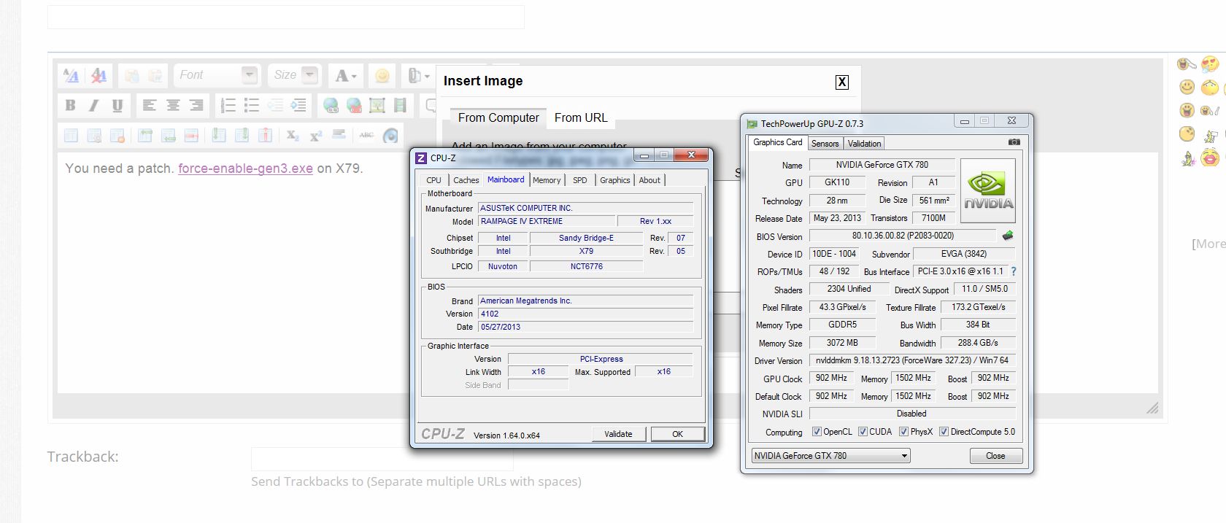Click the CPU-Z Link Width x16 value
The image size is (1226, 523).
click(539, 372)
